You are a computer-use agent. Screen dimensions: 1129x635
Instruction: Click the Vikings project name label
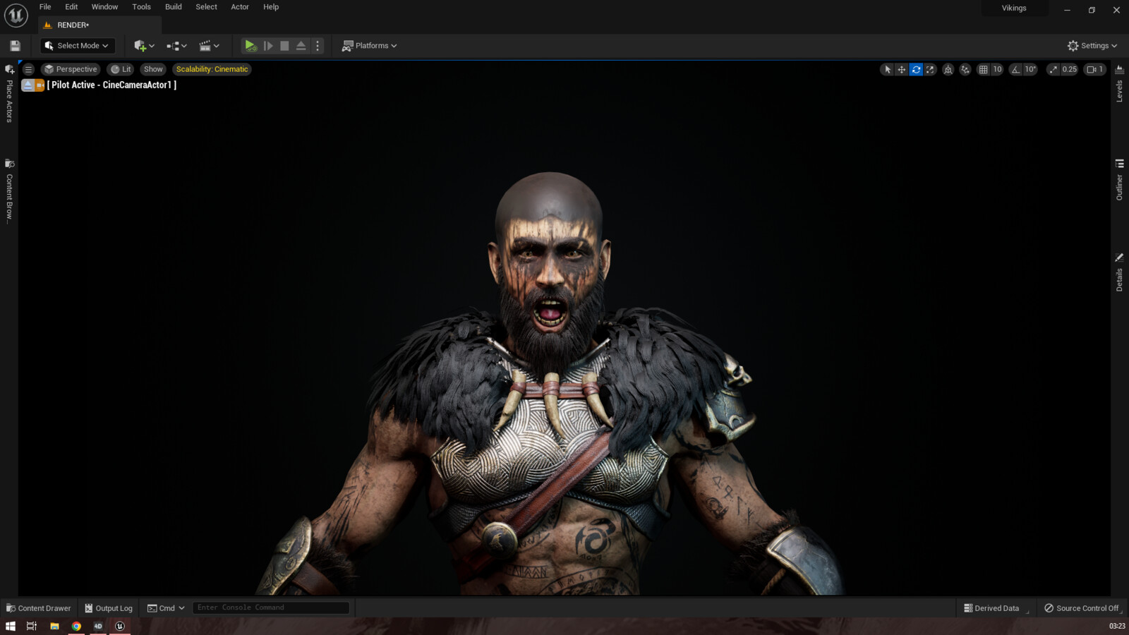click(x=1014, y=8)
